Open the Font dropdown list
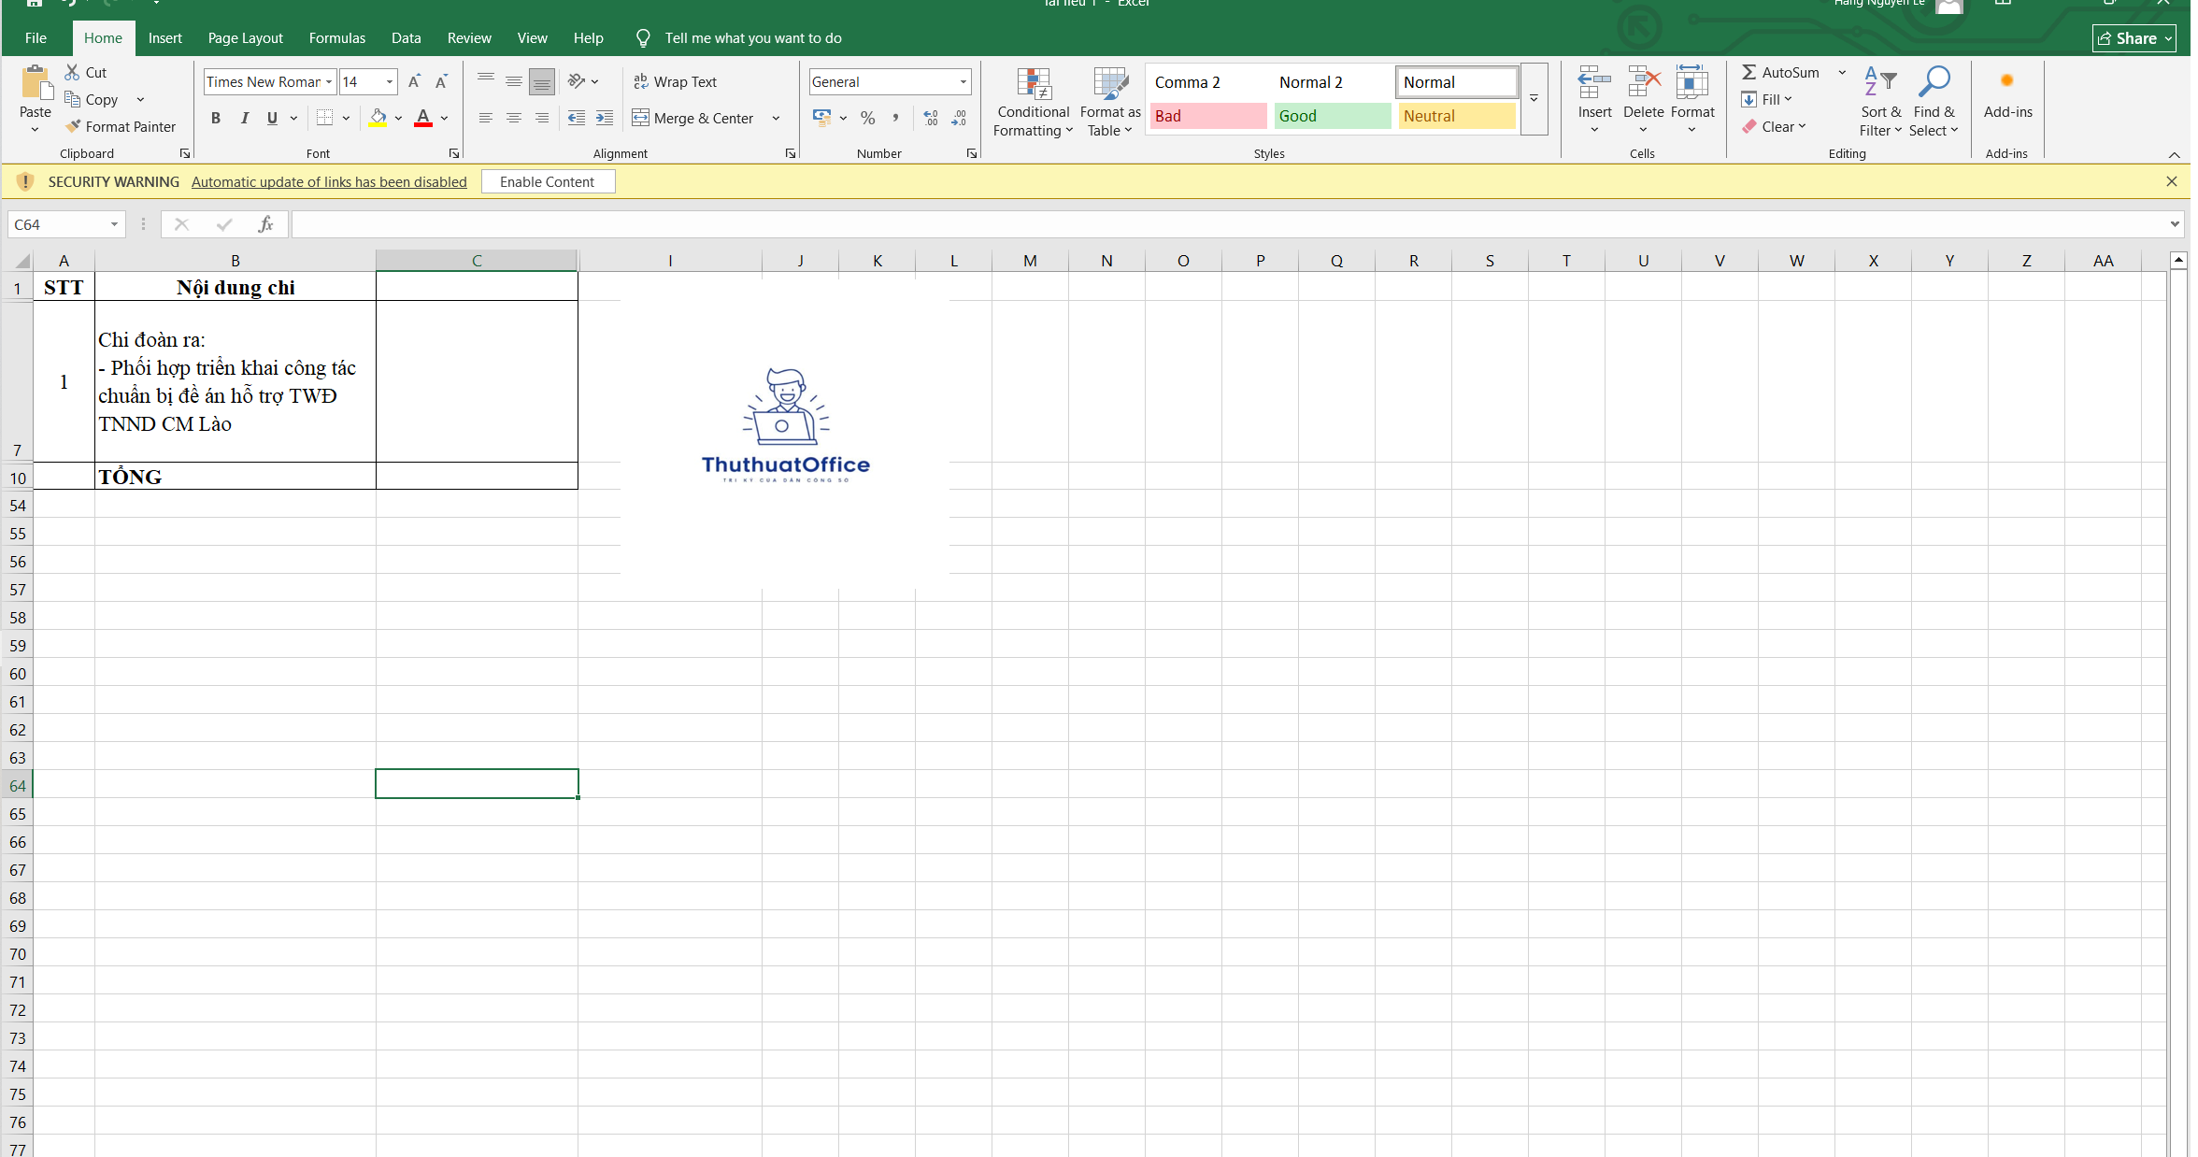 pyautogui.click(x=328, y=81)
